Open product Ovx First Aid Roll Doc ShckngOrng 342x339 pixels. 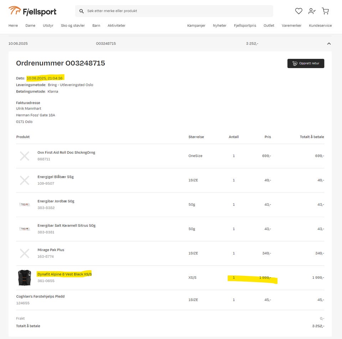[x=66, y=152]
